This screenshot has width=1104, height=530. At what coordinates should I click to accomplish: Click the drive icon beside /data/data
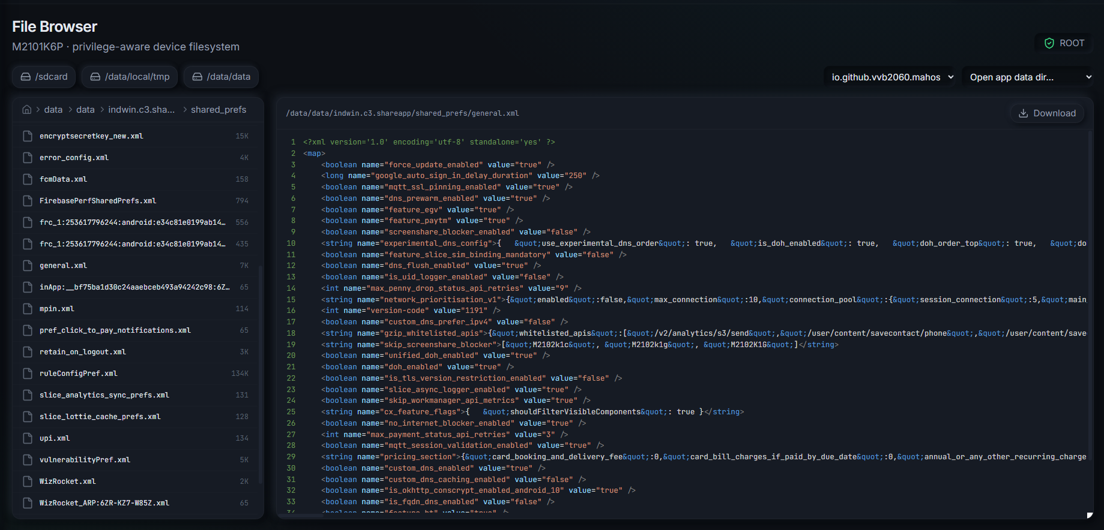[x=198, y=77]
